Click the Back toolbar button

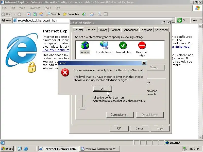pyautogui.click(x=7, y=14)
